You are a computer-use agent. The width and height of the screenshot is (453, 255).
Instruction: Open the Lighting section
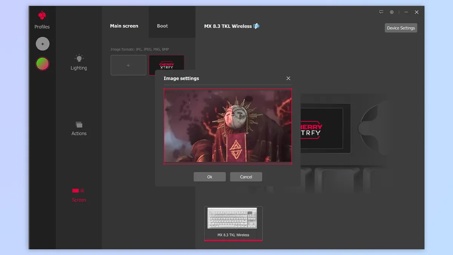[x=79, y=62]
